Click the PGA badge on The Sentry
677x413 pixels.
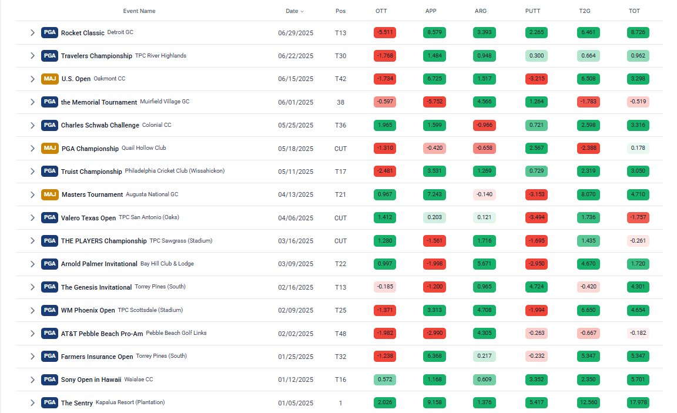(x=49, y=402)
